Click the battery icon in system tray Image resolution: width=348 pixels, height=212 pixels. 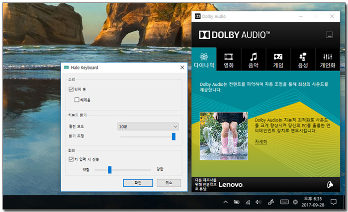click(x=237, y=202)
